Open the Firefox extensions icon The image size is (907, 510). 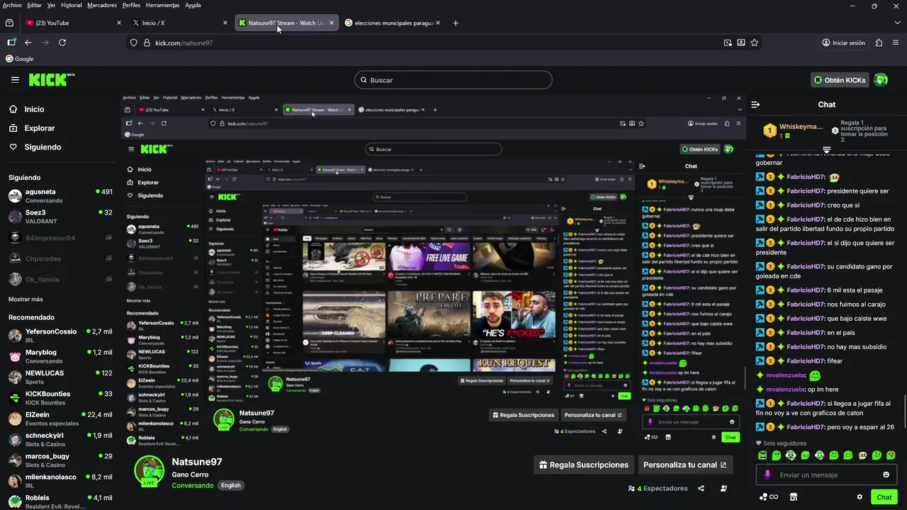pos(879,42)
